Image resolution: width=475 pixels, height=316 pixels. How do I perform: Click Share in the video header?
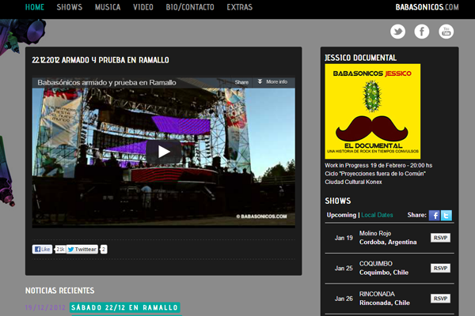pos(241,82)
